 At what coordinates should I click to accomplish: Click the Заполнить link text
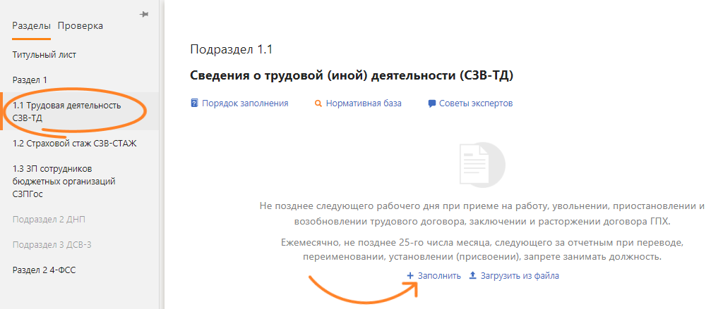coord(441,276)
